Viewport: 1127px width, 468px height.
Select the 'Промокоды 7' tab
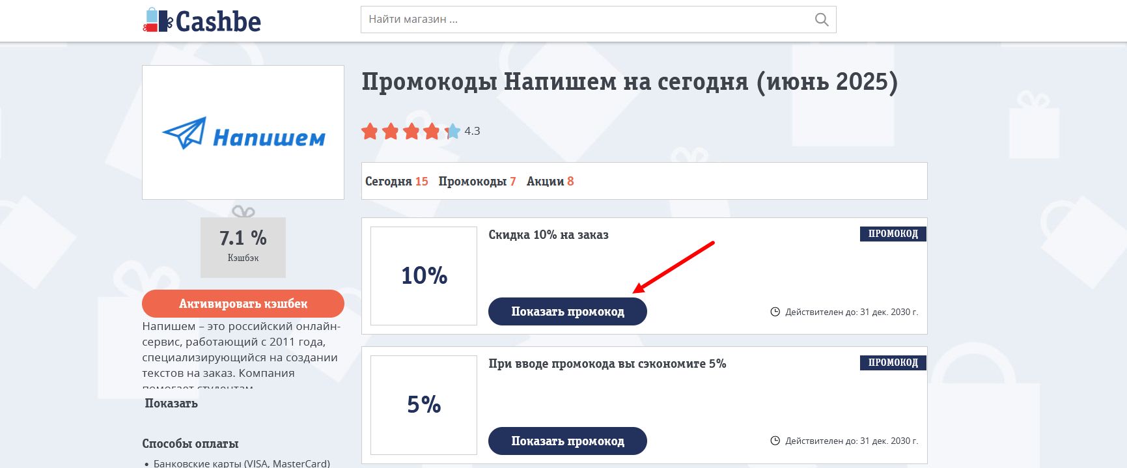[x=477, y=181]
